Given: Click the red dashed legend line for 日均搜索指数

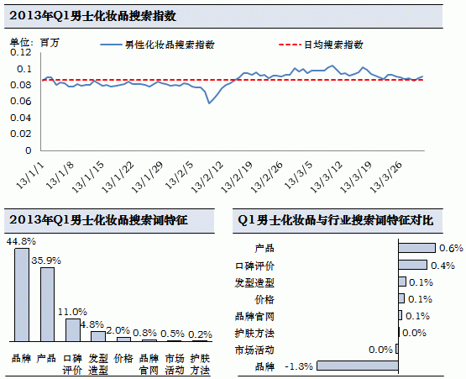Looking at the screenshot, I should 290,45.
